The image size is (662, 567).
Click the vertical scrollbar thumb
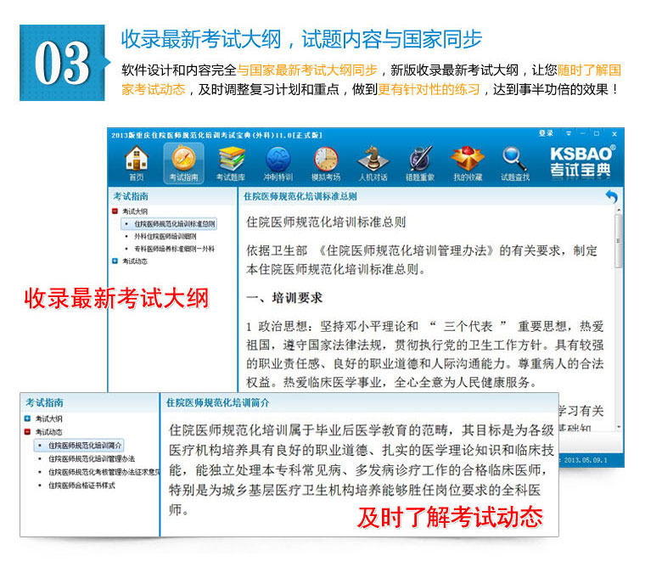click(x=619, y=241)
